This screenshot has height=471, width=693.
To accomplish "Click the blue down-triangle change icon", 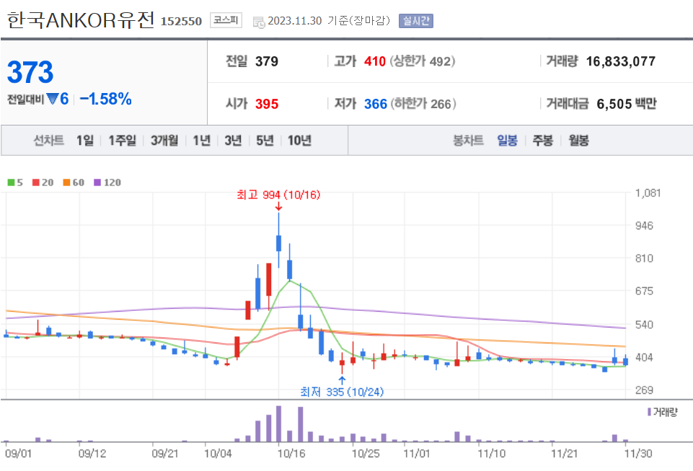I will pyautogui.click(x=53, y=99).
